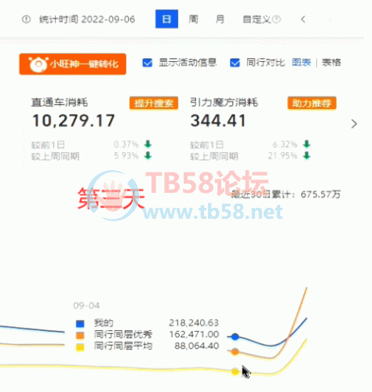Screen dimensions: 372x392
Task: Open the 自定义 custom range tab
Action: [x=257, y=20]
